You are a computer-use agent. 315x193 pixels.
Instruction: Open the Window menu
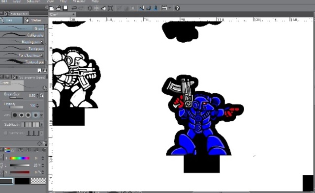coord(79,1)
